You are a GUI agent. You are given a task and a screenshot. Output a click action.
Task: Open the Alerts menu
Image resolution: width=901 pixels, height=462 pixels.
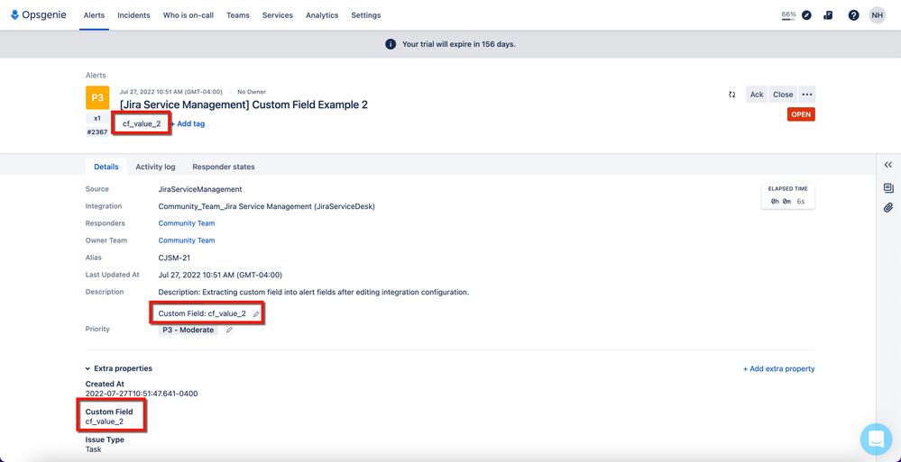click(94, 15)
